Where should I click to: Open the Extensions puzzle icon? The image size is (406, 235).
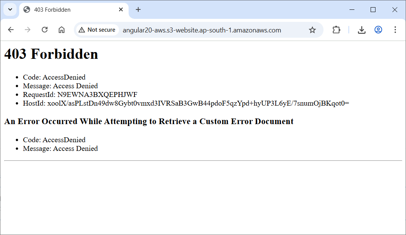336,30
